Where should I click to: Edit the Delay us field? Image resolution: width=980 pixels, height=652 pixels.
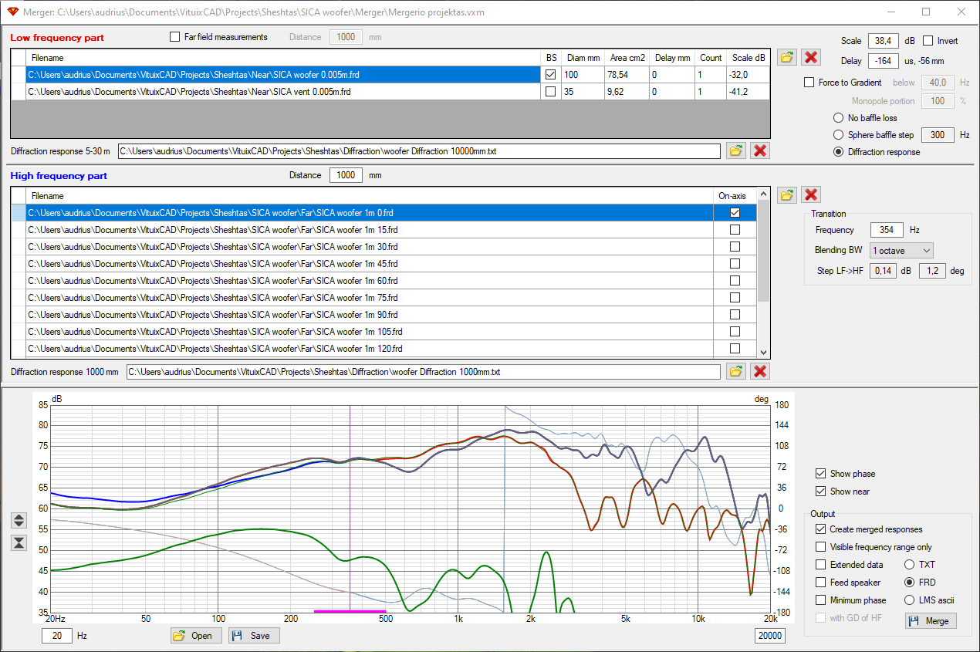884,61
